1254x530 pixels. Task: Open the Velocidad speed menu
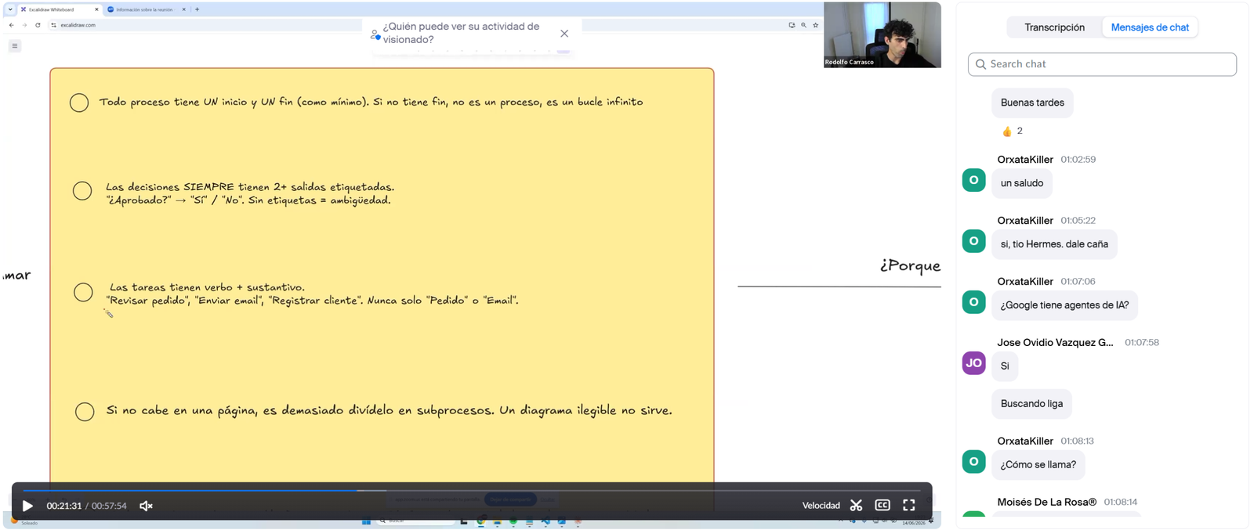pos(821,506)
